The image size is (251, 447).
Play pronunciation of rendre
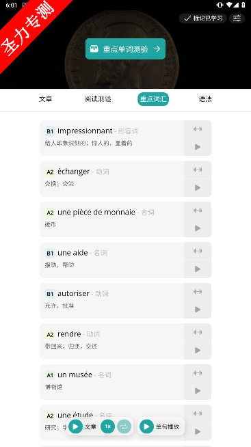pyautogui.click(x=198, y=350)
